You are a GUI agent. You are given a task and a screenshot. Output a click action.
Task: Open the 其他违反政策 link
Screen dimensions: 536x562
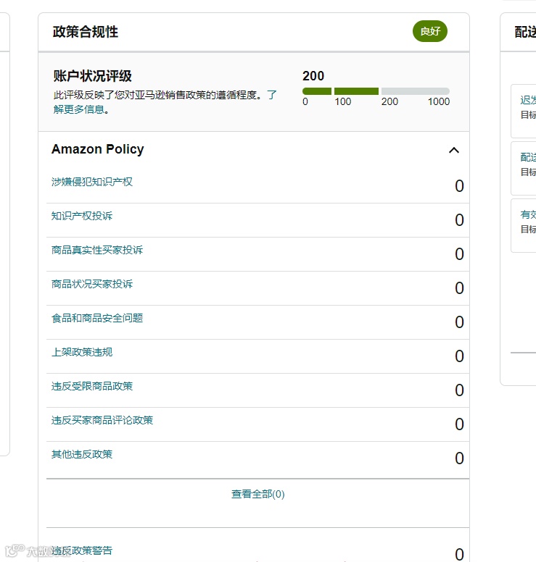[x=82, y=454]
